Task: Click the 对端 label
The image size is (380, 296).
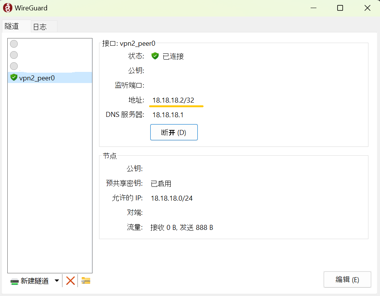Action: pos(135,213)
